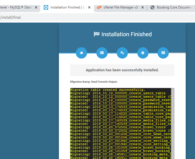Screen dimensions: 195x159
Task: Click the gear environment settings step icon
Action: [143, 53]
